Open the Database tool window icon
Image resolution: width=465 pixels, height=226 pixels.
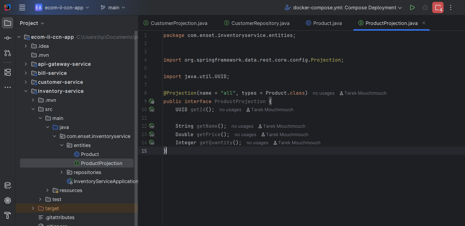(x=7, y=185)
